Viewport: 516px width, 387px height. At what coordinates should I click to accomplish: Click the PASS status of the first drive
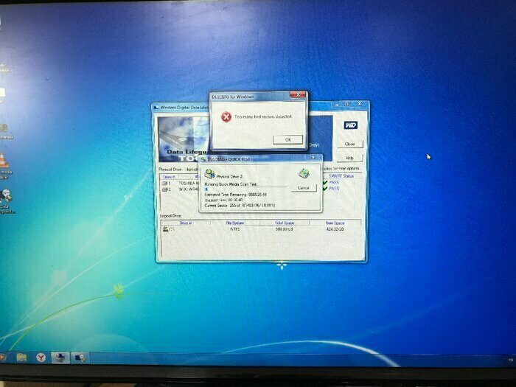point(332,183)
